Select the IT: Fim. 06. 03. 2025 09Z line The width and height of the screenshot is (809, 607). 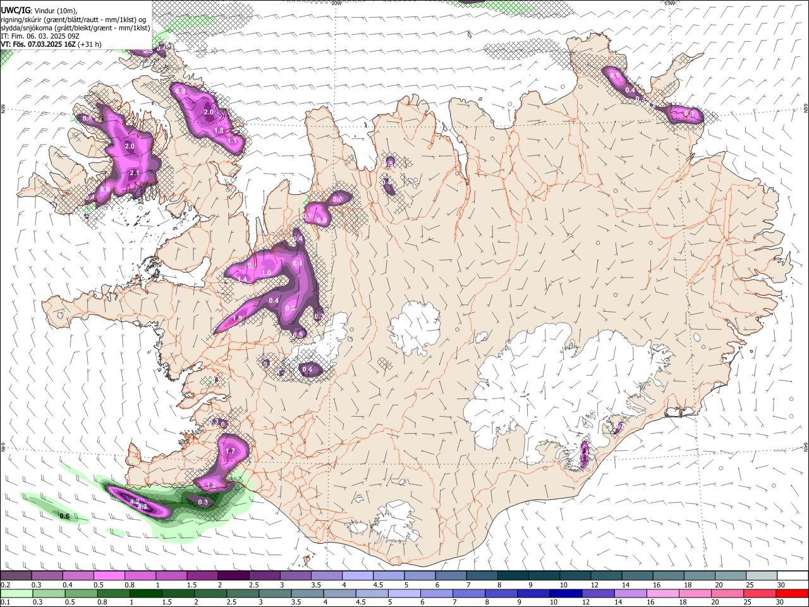pyautogui.click(x=40, y=36)
